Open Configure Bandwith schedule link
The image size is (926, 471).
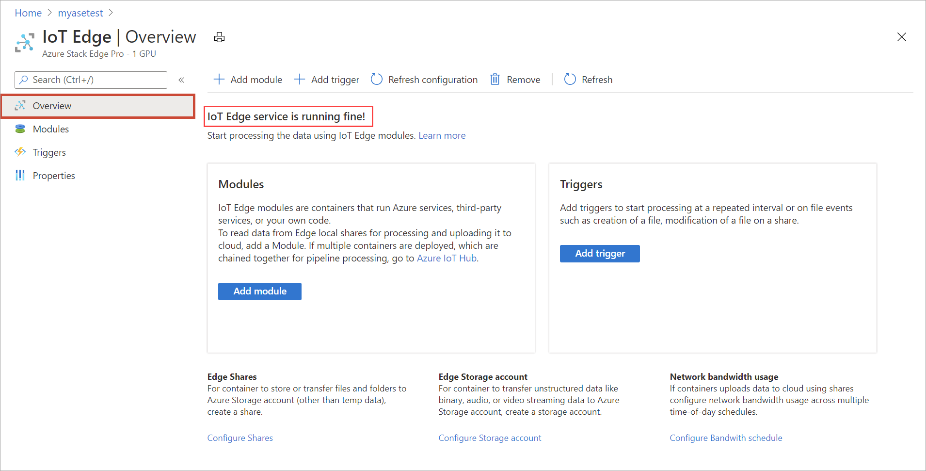[726, 438]
